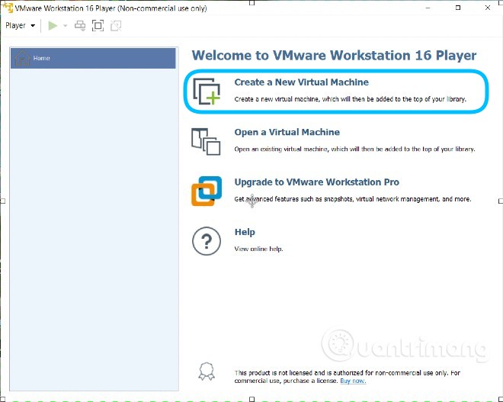Viewport: 503px width, 402px height.
Task: Click 'Open an existing virtual machine' description text
Action: click(355, 150)
